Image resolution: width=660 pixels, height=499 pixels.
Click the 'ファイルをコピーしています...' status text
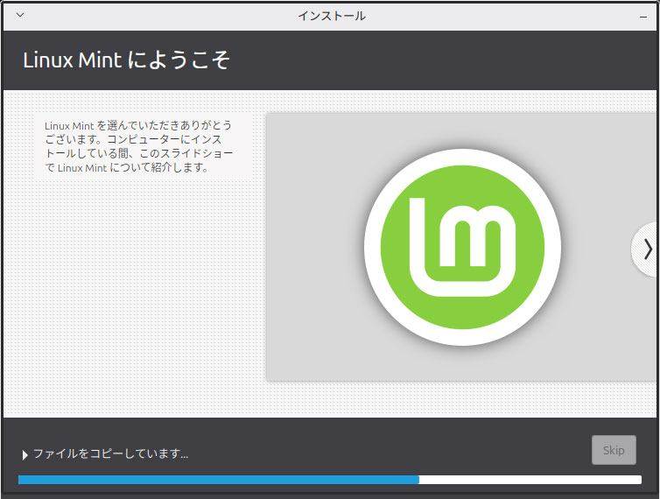[x=110, y=454]
